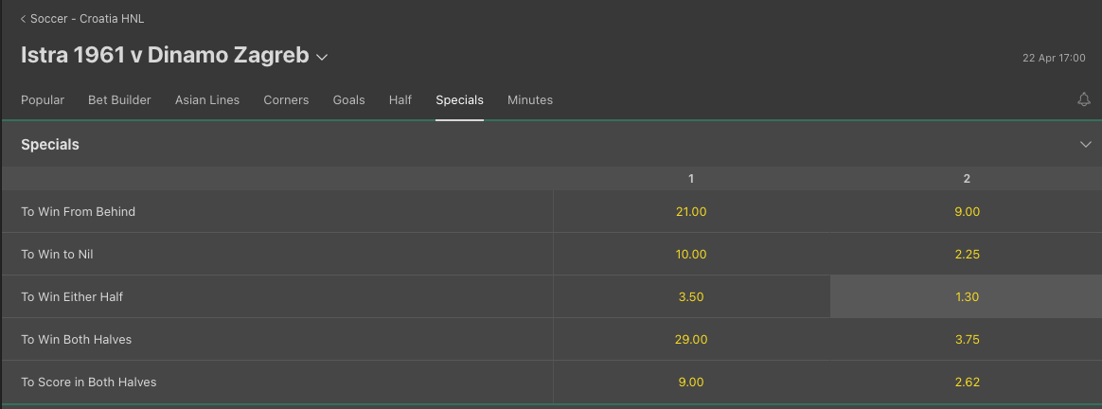Select 29.00 odds for To Win Both Halves
The width and height of the screenshot is (1102, 409).
691,340
